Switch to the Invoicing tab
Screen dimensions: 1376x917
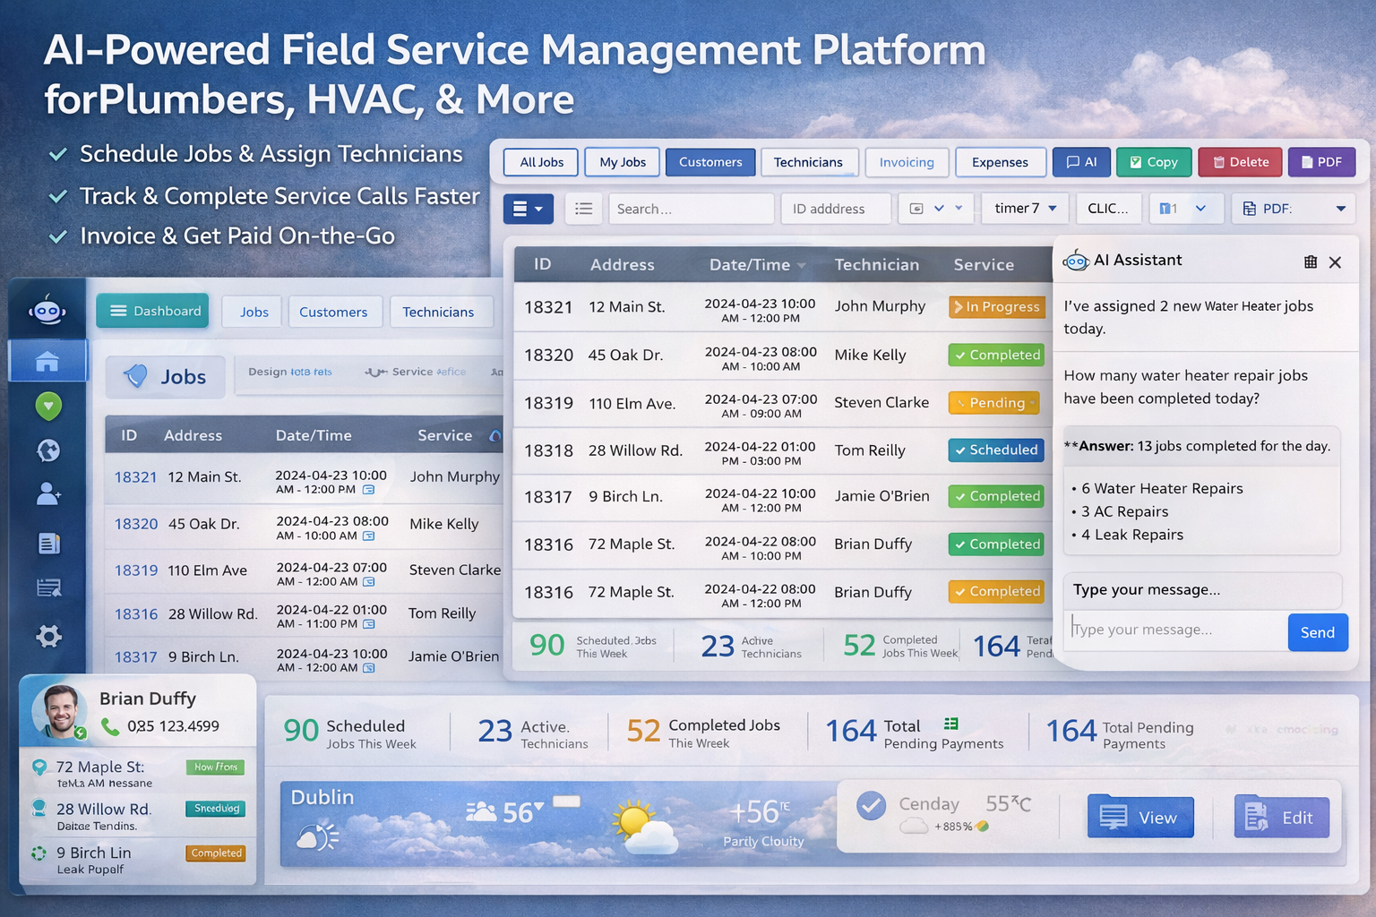tap(907, 162)
